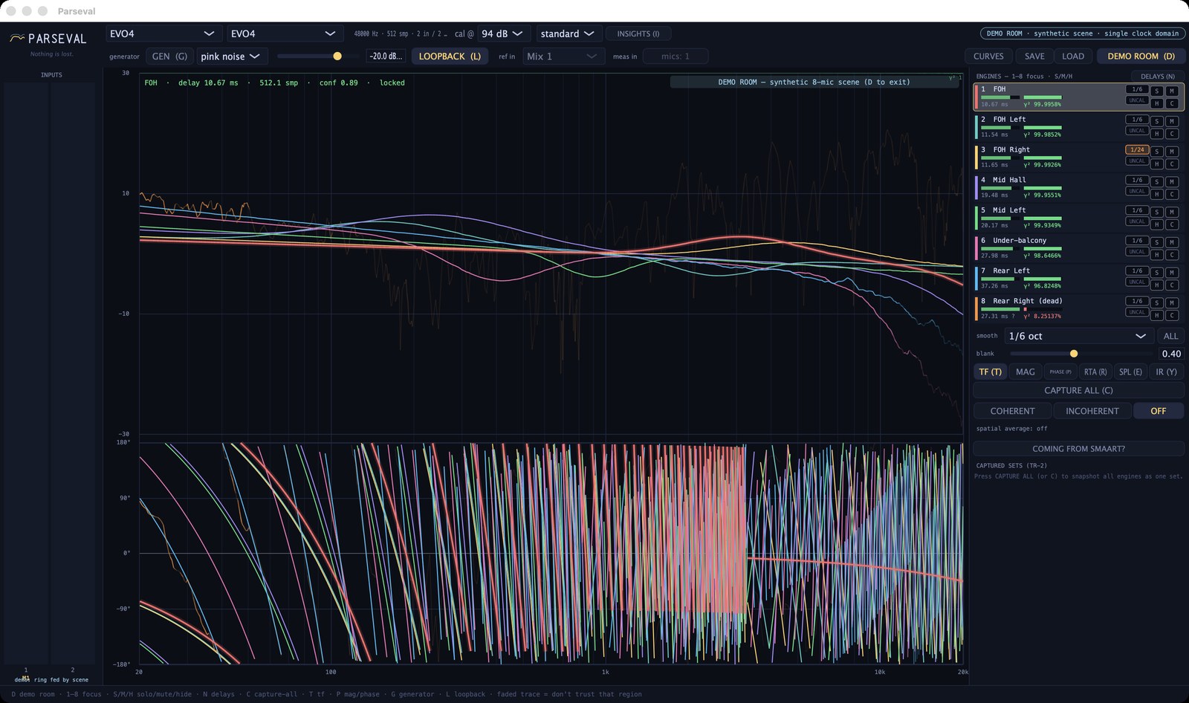The image size is (1189, 703).
Task: Switch to the TF (T) view tab
Action: 990,372
